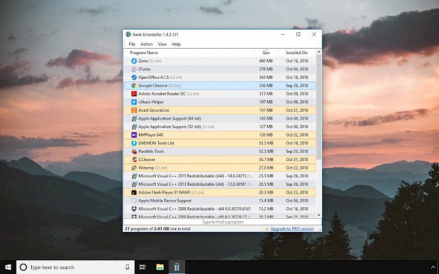Show hidden system tray icons

tap(434, 267)
